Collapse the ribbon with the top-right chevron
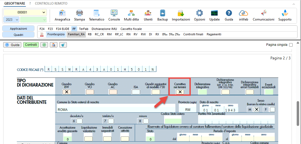Screen dimensions: 301x144 point(294,4)
